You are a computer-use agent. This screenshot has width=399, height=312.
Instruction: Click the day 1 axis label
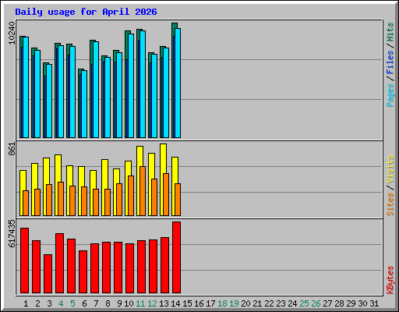point(26,303)
